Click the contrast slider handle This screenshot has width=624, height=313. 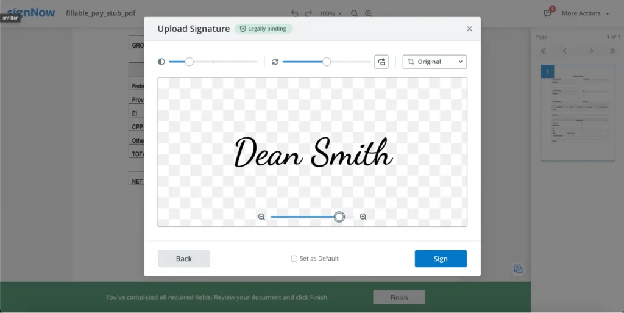pyautogui.click(x=189, y=62)
